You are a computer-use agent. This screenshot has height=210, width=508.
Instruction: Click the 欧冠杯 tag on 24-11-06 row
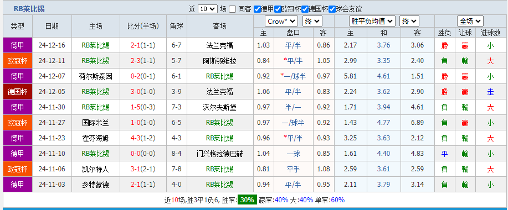point(18,169)
